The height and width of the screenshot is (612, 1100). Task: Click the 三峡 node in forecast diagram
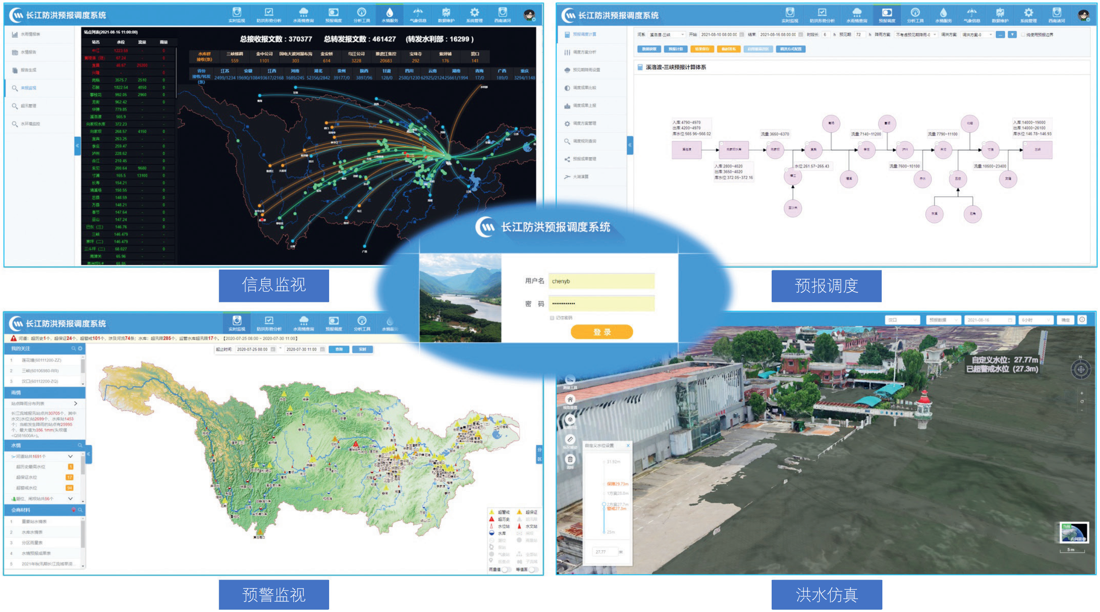coord(1037,150)
